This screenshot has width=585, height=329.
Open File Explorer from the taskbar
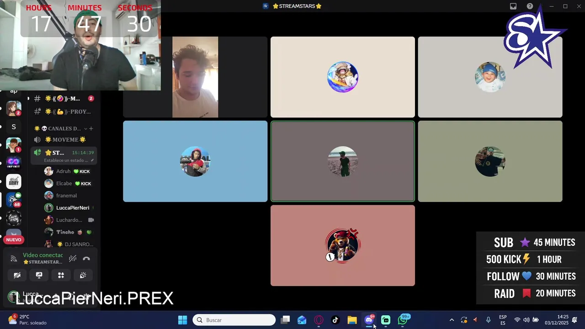[352, 320]
